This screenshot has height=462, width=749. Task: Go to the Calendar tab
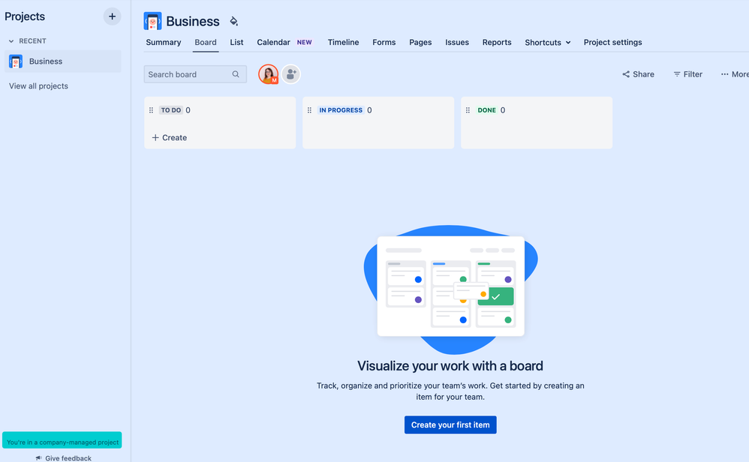[273, 43]
